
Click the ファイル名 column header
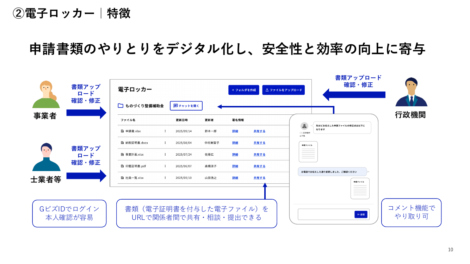point(128,120)
